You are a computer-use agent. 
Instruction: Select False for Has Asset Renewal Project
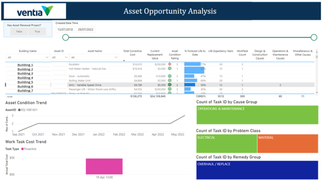pos(19,31)
